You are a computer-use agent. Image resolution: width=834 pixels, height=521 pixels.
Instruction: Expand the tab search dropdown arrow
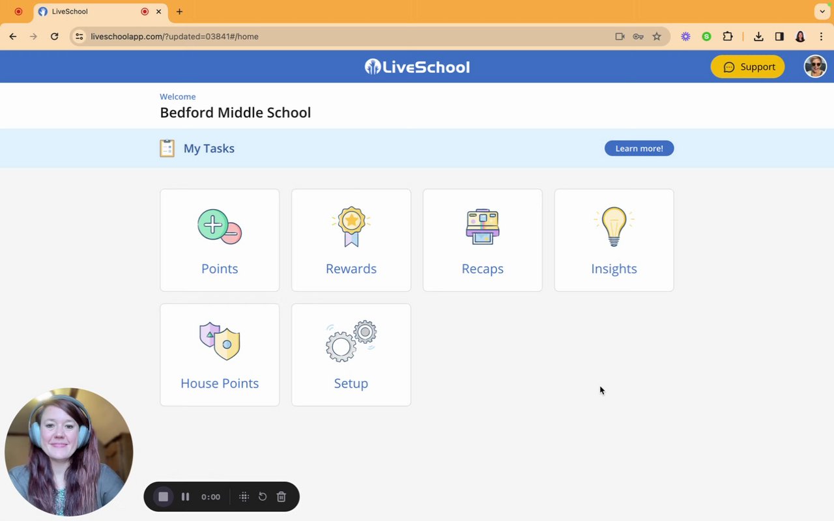822,11
